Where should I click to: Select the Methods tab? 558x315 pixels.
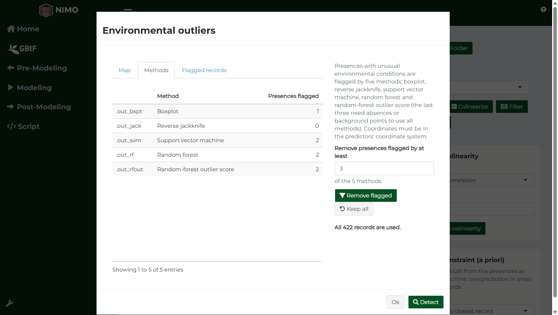point(156,70)
